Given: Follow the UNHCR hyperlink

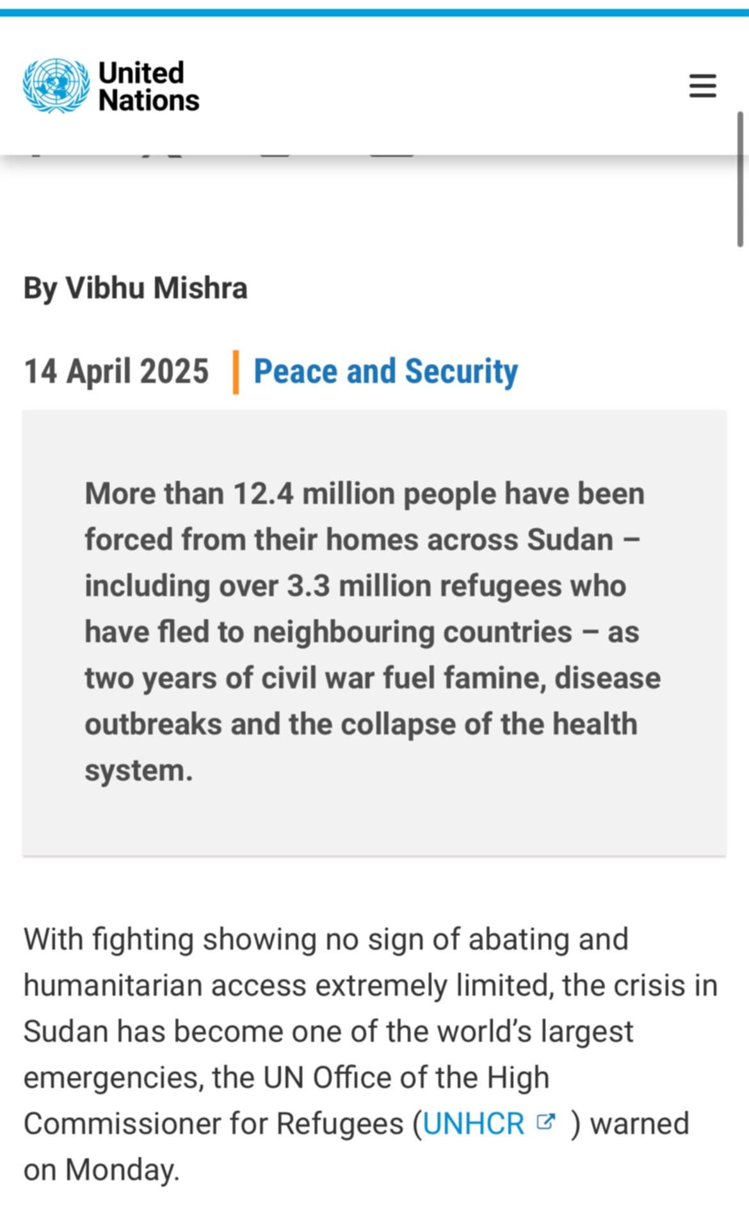Looking at the screenshot, I should [474, 1124].
